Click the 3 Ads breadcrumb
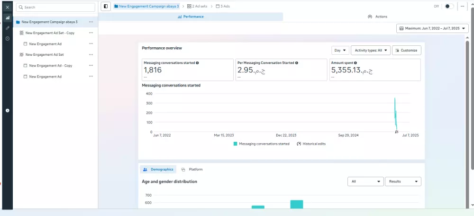The height and width of the screenshot is (216, 474). (223, 6)
